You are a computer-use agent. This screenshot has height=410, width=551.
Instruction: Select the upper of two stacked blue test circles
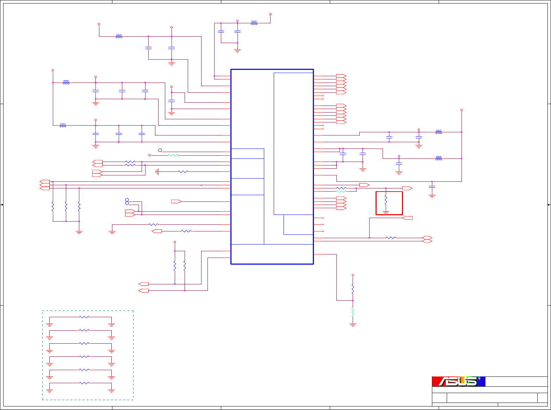(127, 200)
